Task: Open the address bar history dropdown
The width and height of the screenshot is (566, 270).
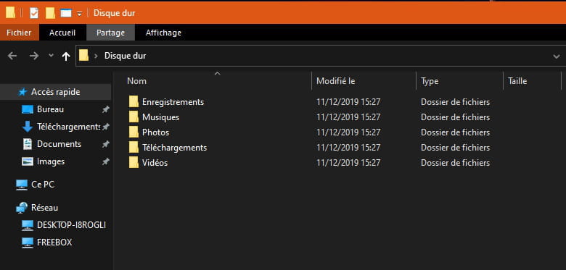Action: click(x=557, y=56)
